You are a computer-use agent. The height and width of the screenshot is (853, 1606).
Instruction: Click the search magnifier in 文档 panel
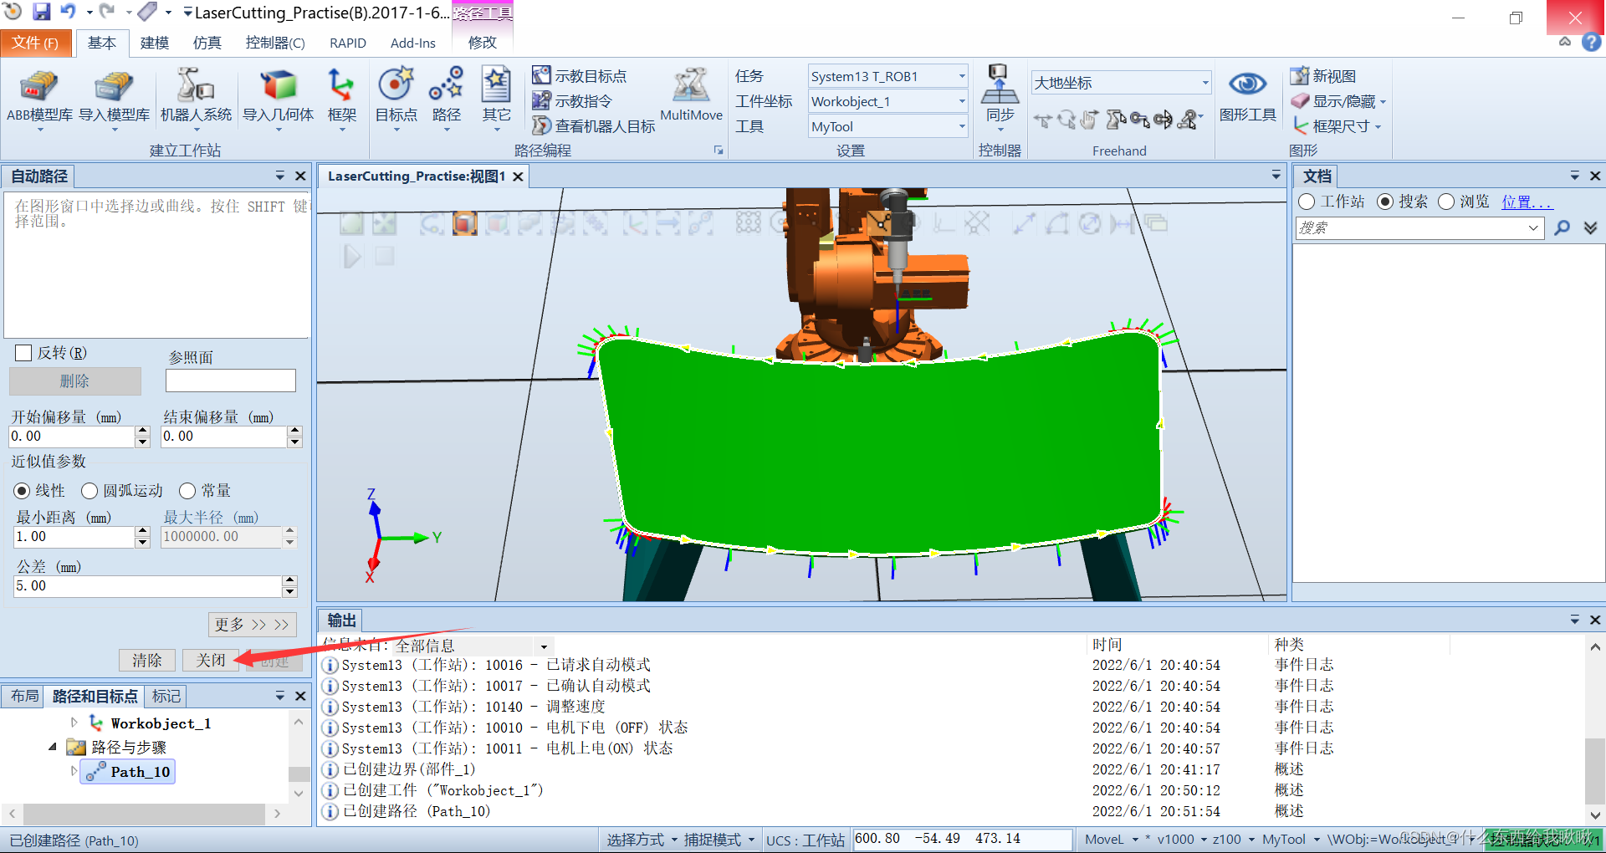click(x=1562, y=227)
